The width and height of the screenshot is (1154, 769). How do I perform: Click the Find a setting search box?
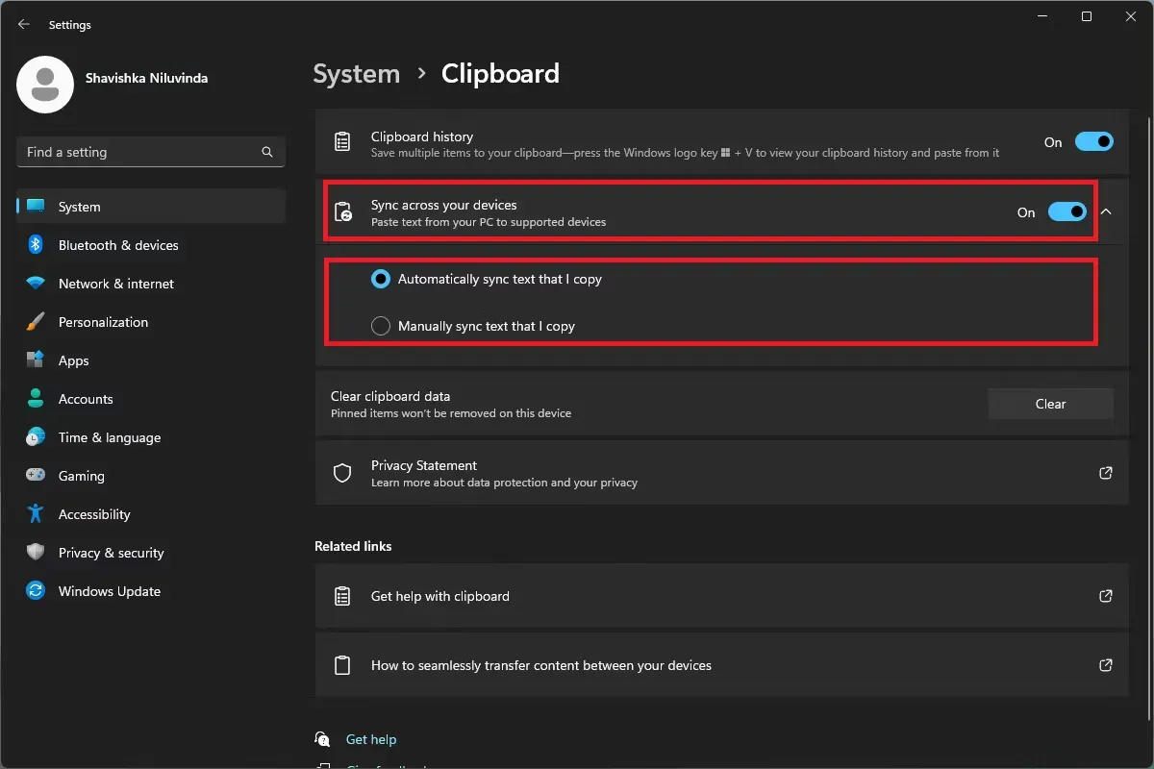151,152
